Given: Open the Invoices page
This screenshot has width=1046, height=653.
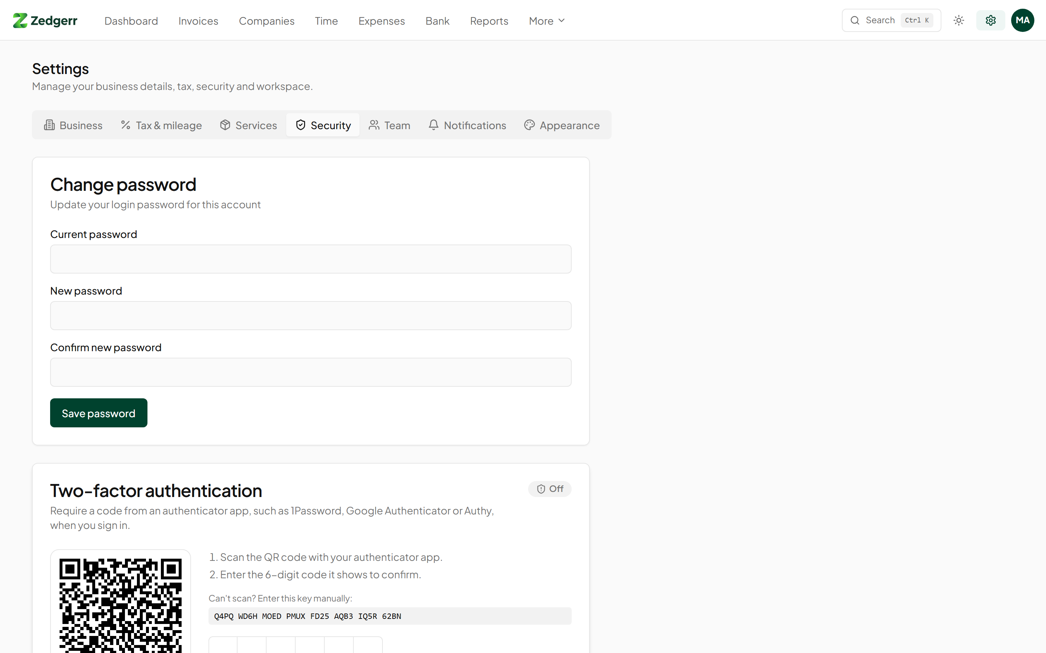Looking at the screenshot, I should tap(198, 21).
